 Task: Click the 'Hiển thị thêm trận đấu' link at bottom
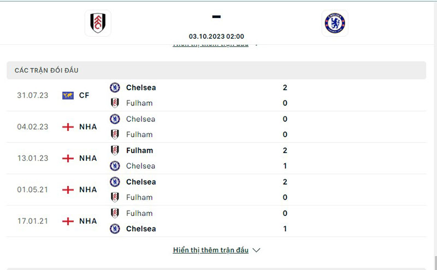point(210,250)
